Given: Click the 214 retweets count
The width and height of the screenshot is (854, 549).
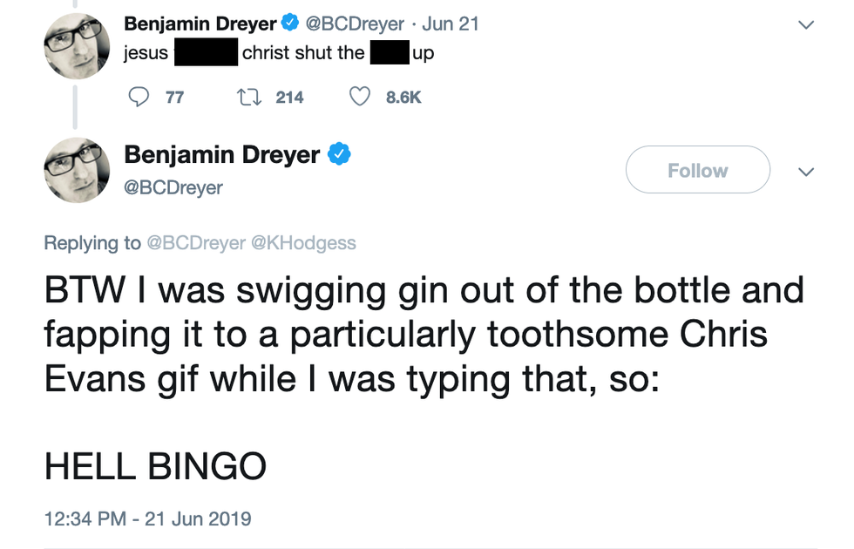Looking at the screenshot, I should [289, 98].
